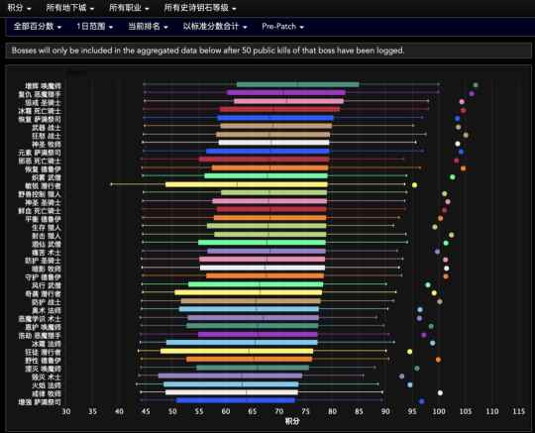The height and width of the screenshot is (433, 535).
Task: Click the 复仇 恶魔猎手 row label
Action: 40,94
